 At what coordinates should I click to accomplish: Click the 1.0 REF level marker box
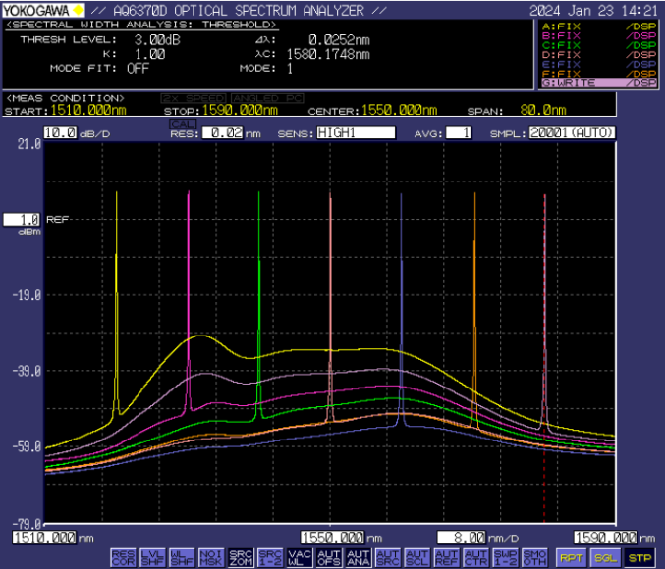click(22, 220)
